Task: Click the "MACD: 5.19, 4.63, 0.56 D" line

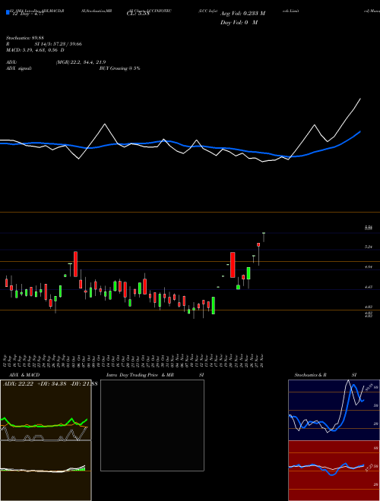Action: (x=35, y=50)
